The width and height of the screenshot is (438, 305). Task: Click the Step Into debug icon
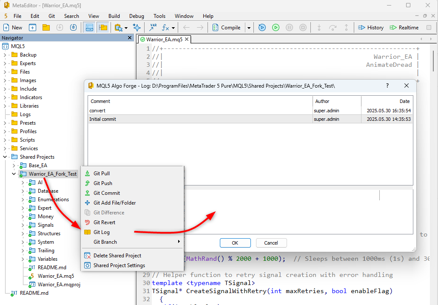click(x=319, y=27)
